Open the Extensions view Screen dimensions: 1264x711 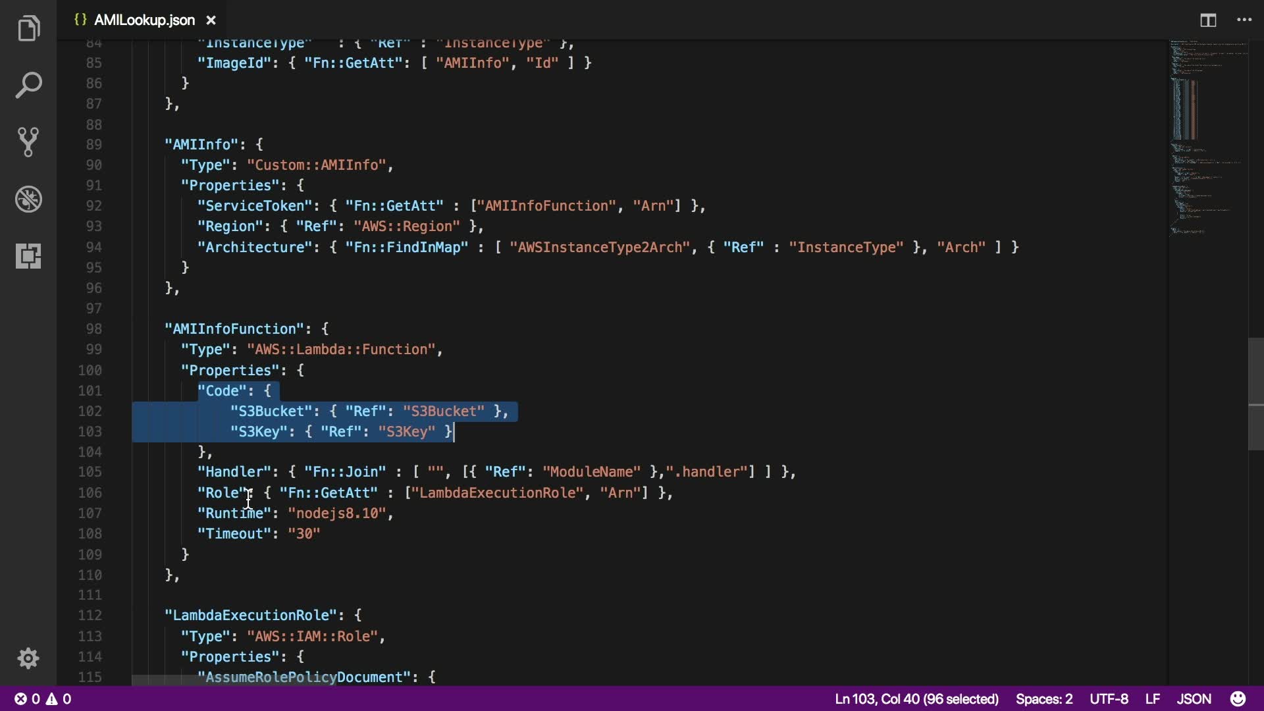pyautogui.click(x=28, y=255)
